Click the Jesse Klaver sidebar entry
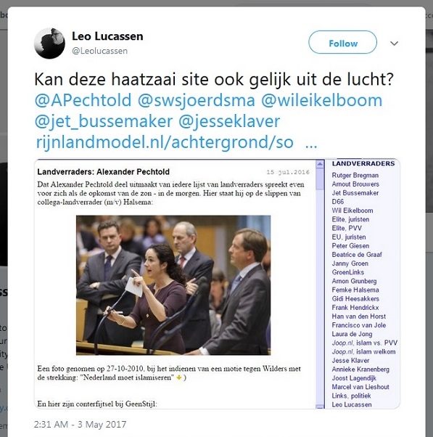The height and width of the screenshot is (437, 433). point(350,360)
